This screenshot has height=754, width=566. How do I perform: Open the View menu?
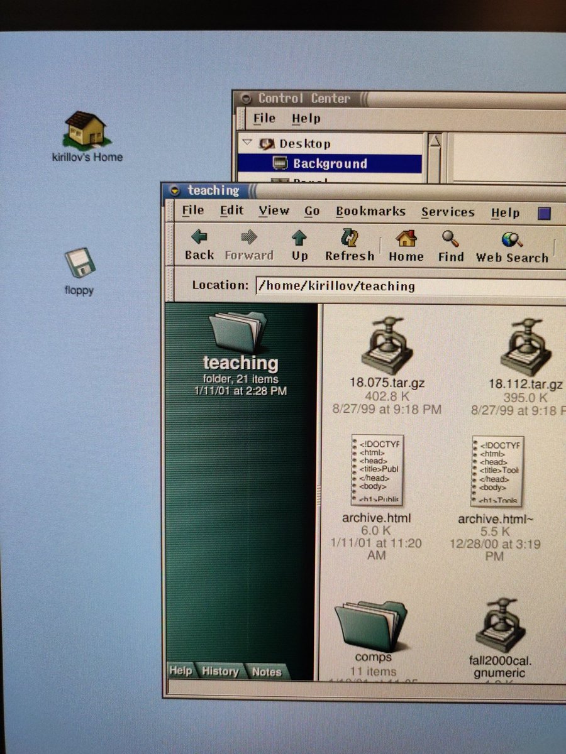(x=274, y=211)
